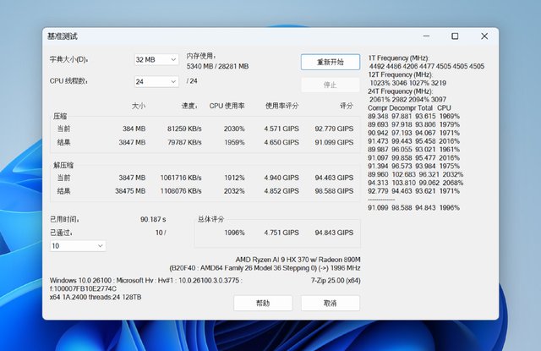Image resolution: width=541 pixels, height=351 pixels.
Task: Click decompression result speed 1108076 KB/s
Action: pyautogui.click(x=181, y=191)
